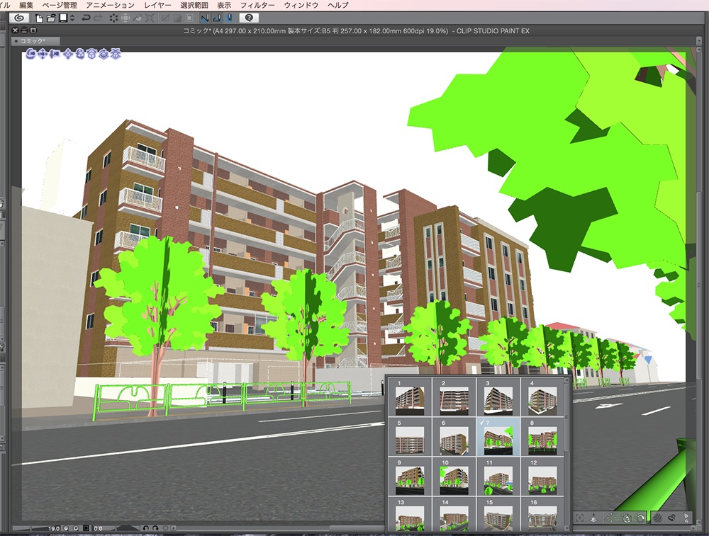
Task: Click the canvas rotation value field showing 0.0
Action: coord(96,528)
